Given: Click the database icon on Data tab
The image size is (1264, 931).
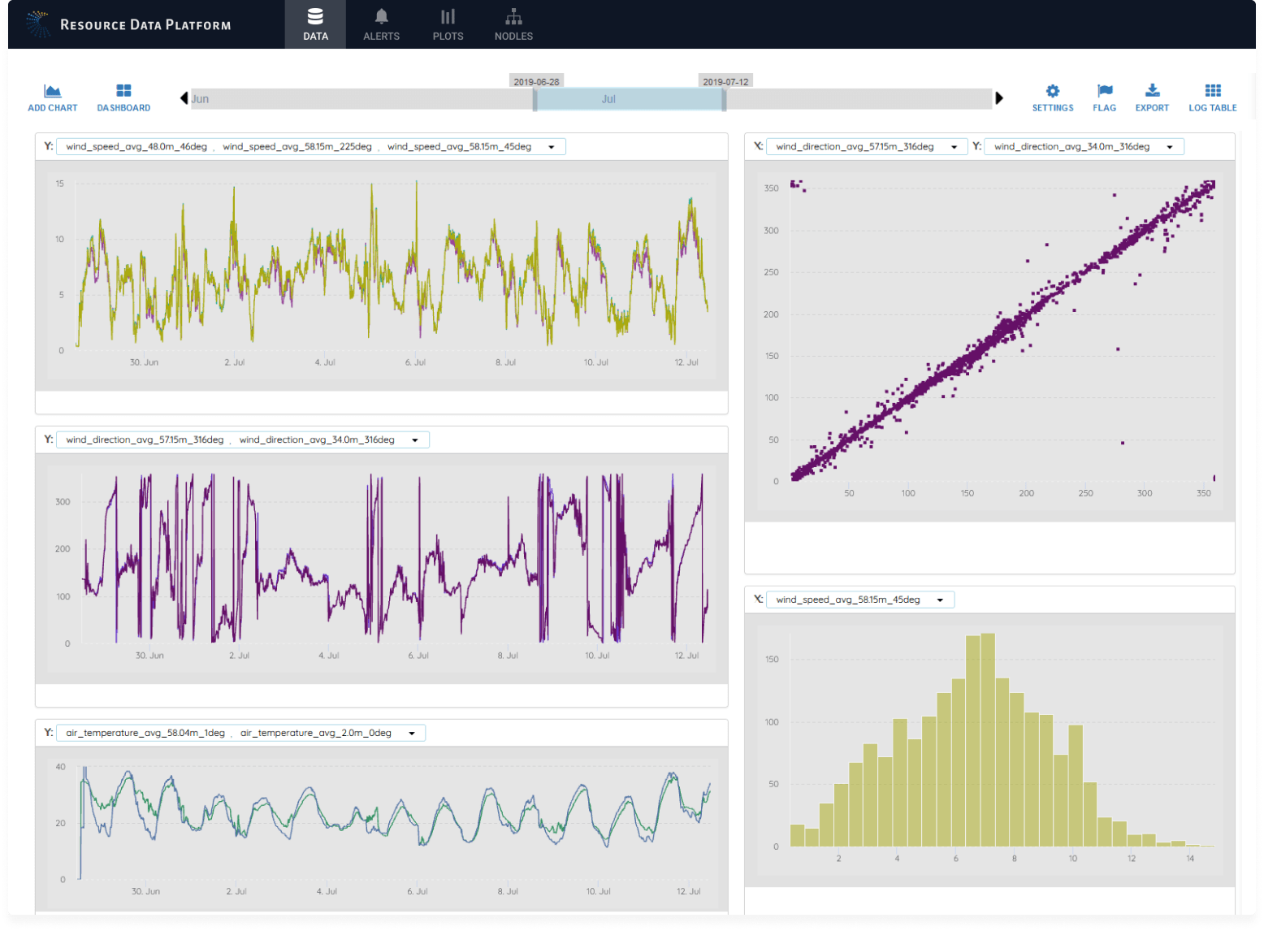Looking at the screenshot, I should (x=315, y=16).
